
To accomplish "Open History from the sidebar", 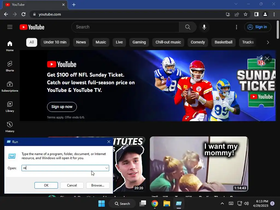I will tap(10, 127).
